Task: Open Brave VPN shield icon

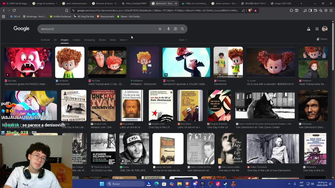Action: (x=326, y=10)
